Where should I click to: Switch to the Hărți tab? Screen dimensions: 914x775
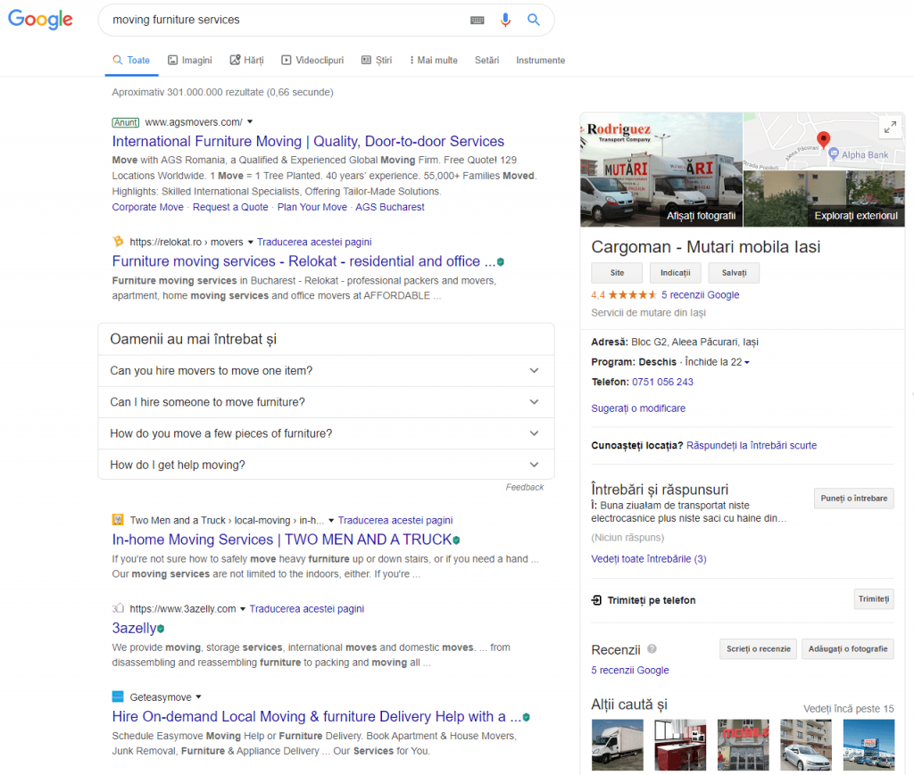246,61
